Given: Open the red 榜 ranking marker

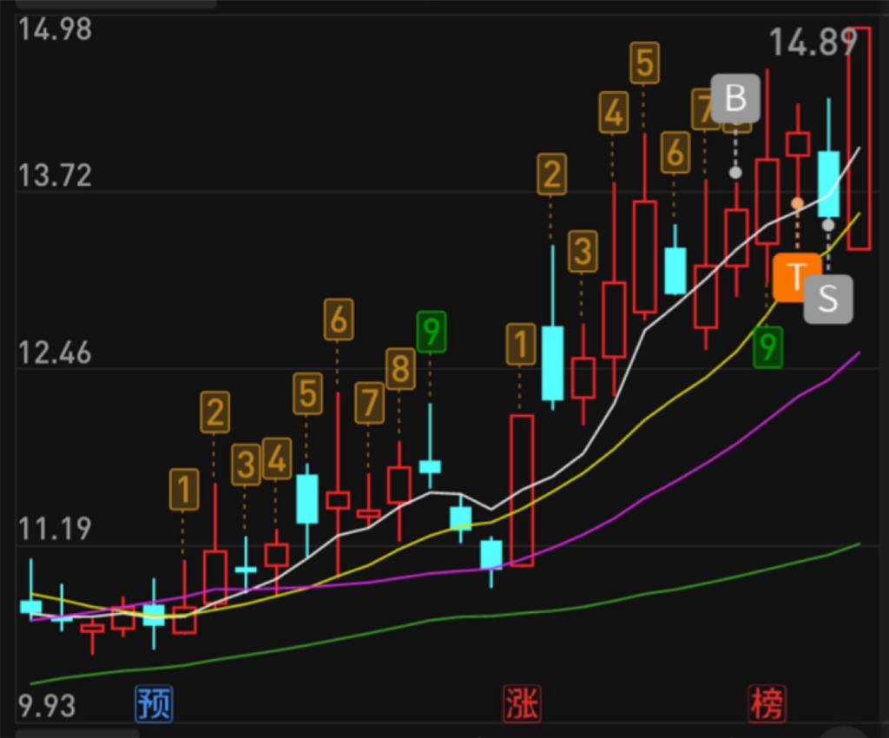Looking at the screenshot, I should click(767, 703).
